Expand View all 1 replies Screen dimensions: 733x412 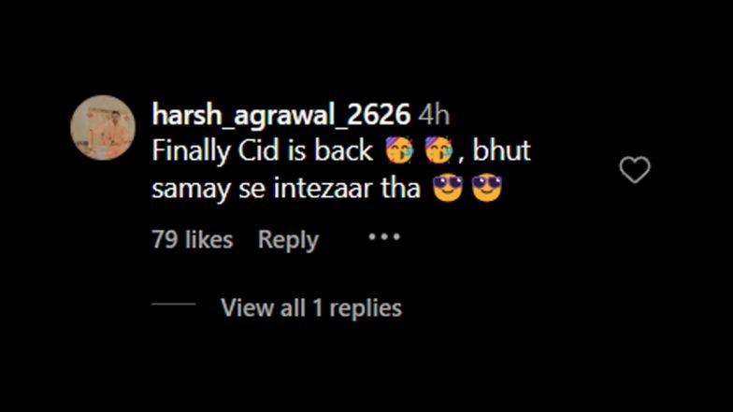(x=311, y=308)
